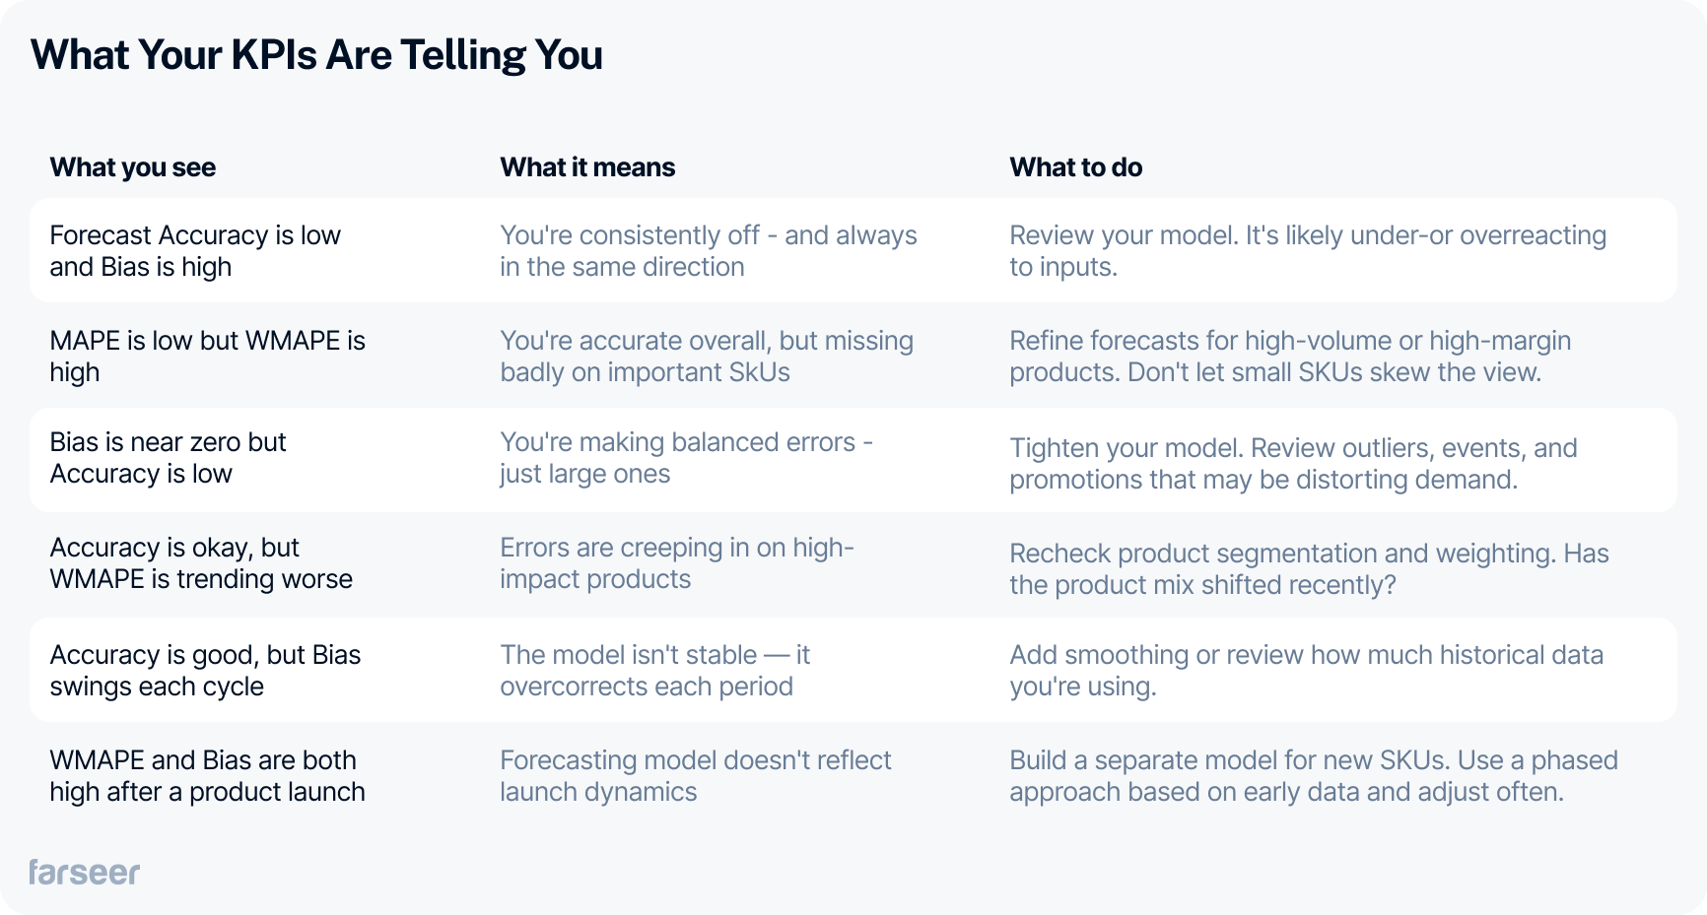Select the "What it means" column header
The width and height of the screenshot is (1707, 915).
[x=587, y=167]
